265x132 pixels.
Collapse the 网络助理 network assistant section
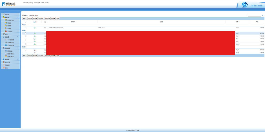pyautogui.click(x=18, y=48)
